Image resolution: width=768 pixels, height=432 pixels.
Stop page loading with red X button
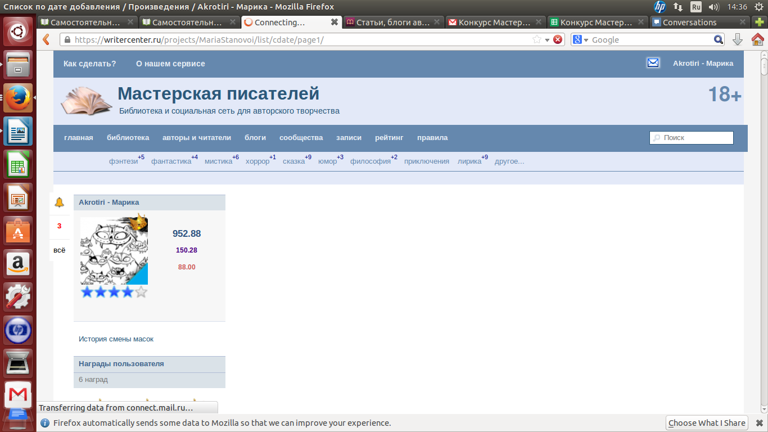point(557,39)
